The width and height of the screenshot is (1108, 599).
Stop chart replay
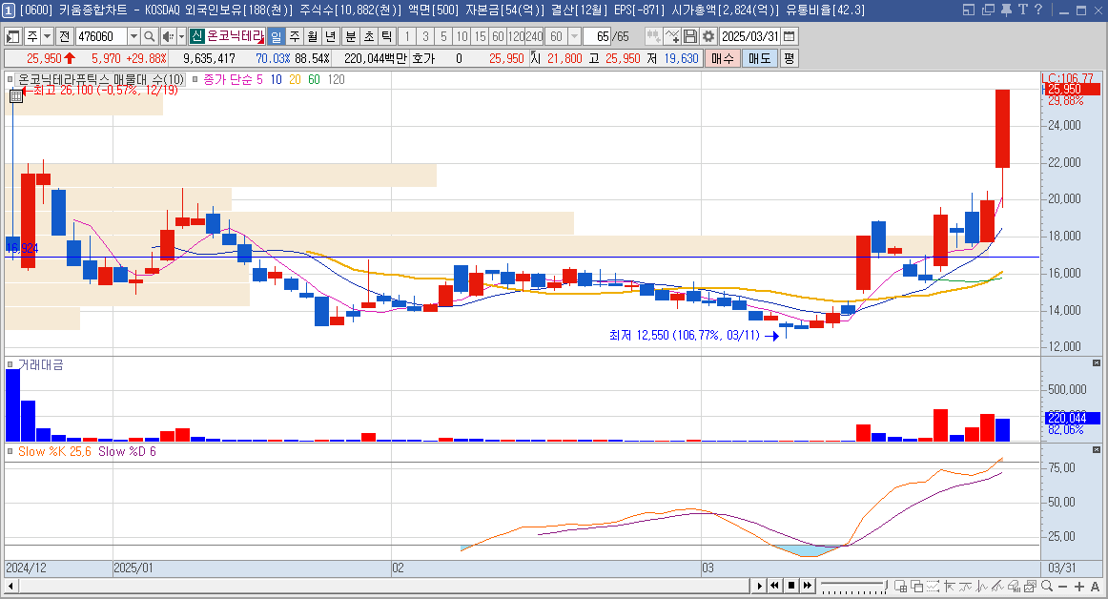(791, 586)
